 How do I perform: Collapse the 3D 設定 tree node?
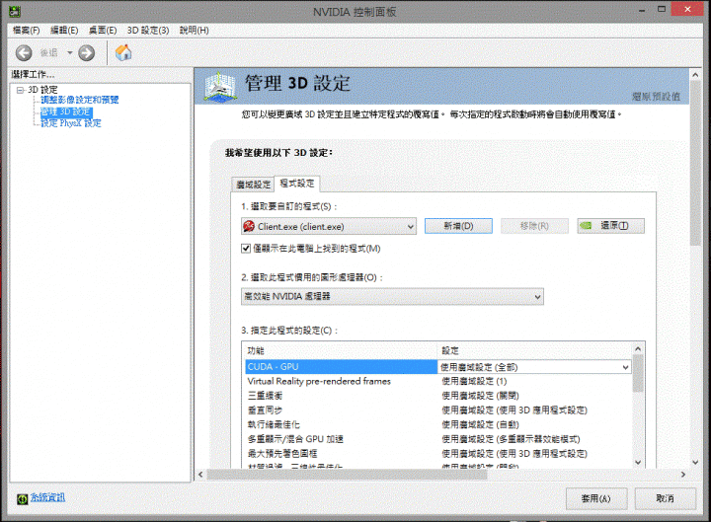[20, 90]
